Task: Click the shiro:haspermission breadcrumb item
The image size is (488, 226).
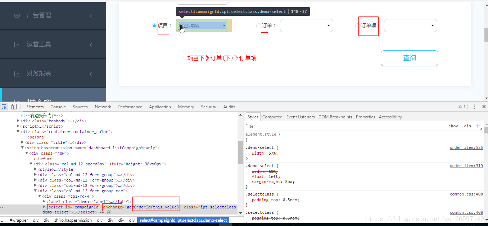Action: coord(73,220)
